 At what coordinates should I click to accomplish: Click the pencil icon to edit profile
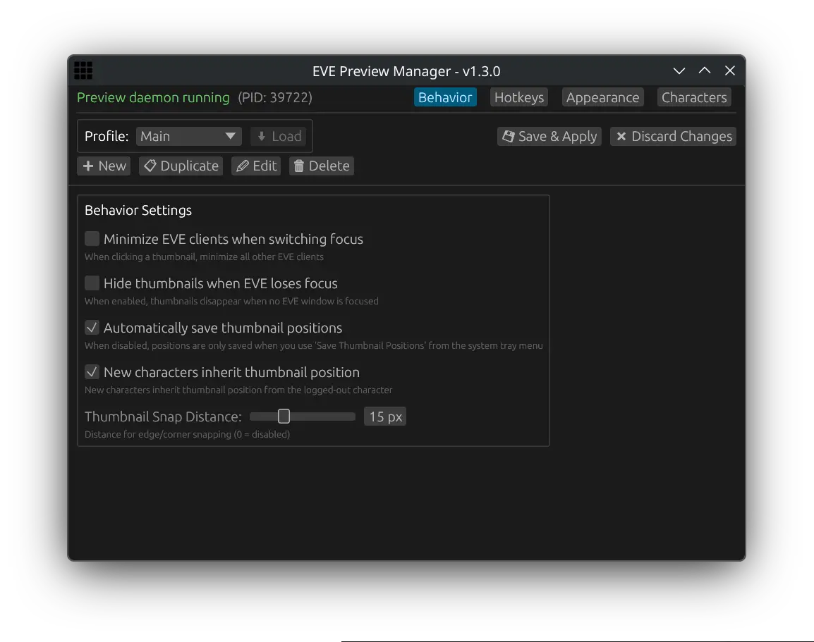242,166
